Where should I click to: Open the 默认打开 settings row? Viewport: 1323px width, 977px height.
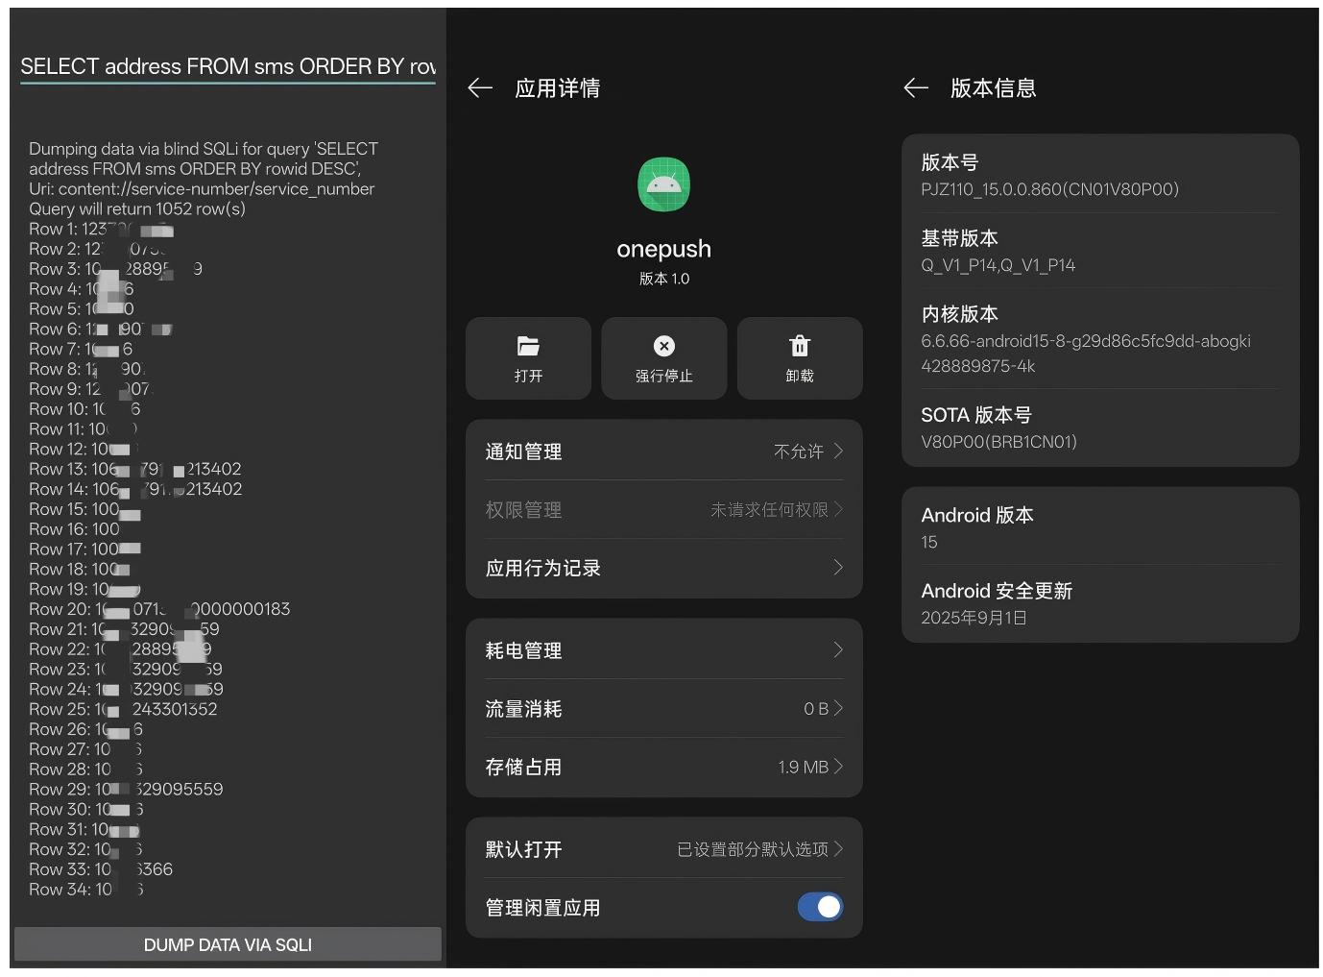pos(663,849)
